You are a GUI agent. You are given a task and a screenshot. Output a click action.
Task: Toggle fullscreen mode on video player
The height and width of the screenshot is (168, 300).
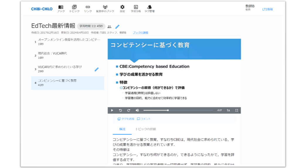[237, 110]
